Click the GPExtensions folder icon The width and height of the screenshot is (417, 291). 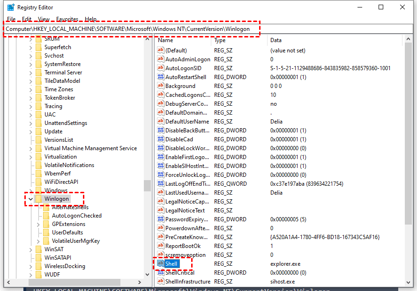46,224
